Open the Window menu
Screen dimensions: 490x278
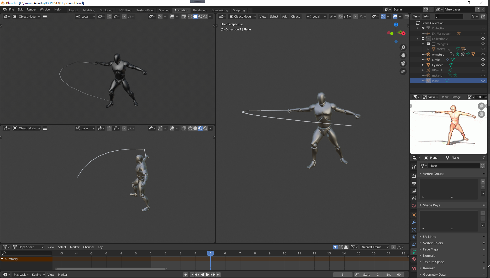click(x=45, y=9)
